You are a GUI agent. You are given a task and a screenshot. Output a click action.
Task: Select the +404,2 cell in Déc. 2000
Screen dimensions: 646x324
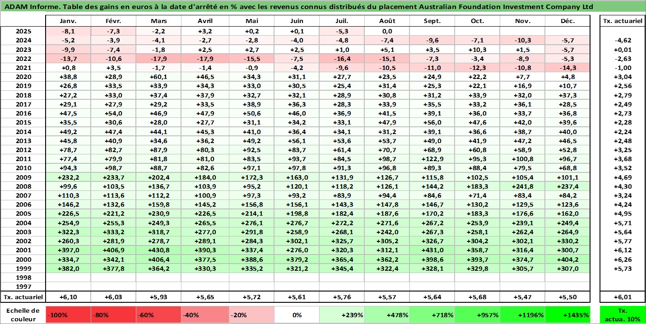[x=568, y=259]
